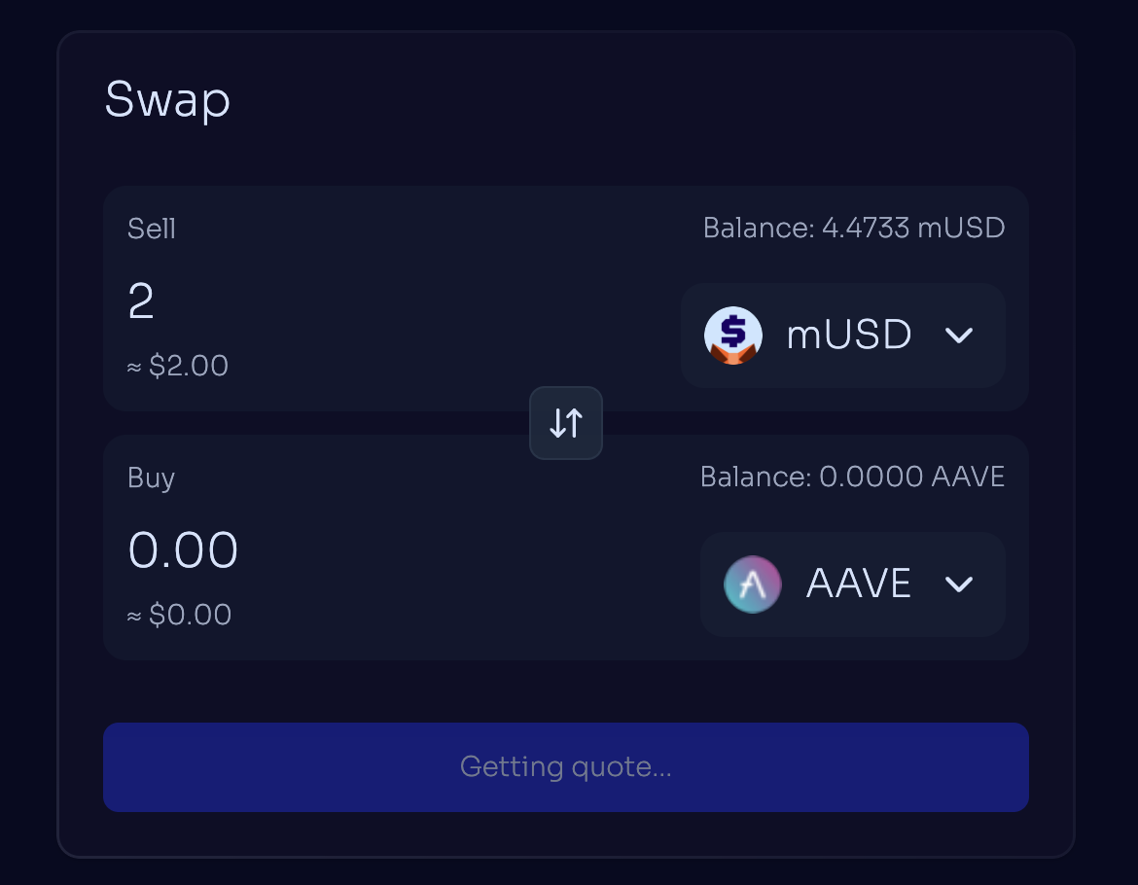The image size is (1138, 885).
Task: Open the AAVE token selector by its label
Action: 858,584
